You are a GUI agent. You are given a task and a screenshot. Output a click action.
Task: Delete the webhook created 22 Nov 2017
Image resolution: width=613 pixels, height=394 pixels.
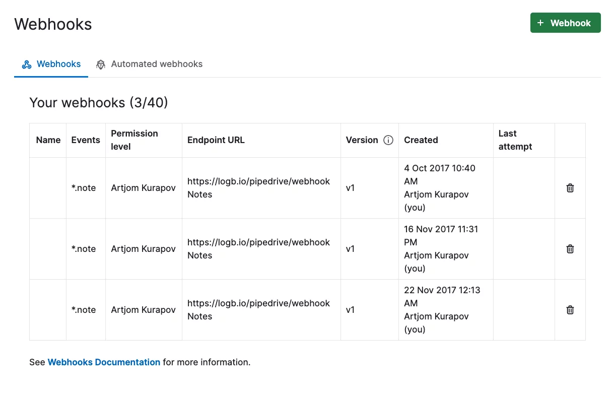point(570,310)
